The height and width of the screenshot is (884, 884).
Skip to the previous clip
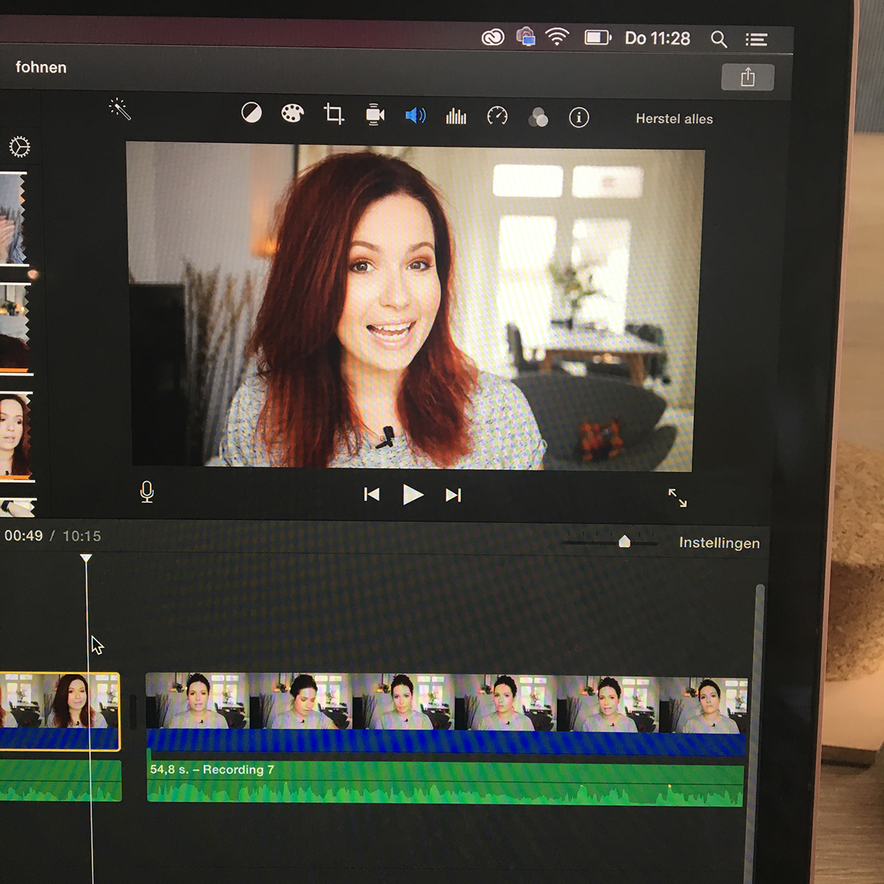coord(372,494)
